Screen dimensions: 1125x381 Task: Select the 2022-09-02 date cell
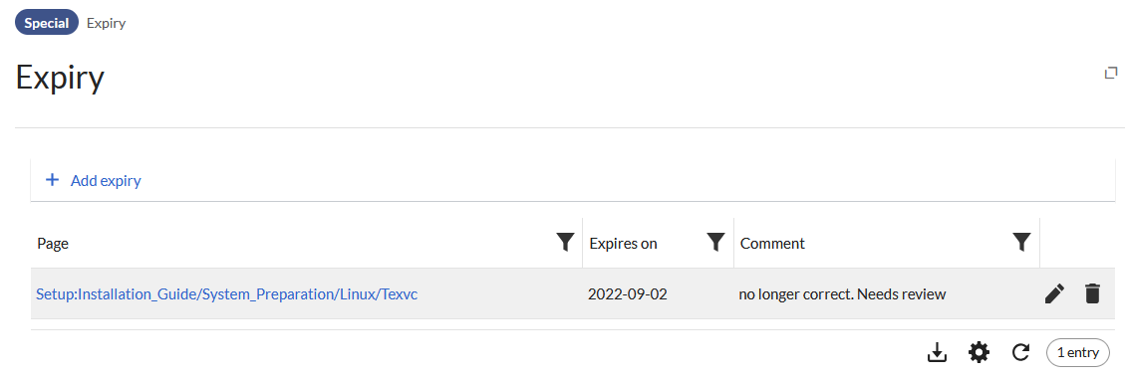pos(627,293)
